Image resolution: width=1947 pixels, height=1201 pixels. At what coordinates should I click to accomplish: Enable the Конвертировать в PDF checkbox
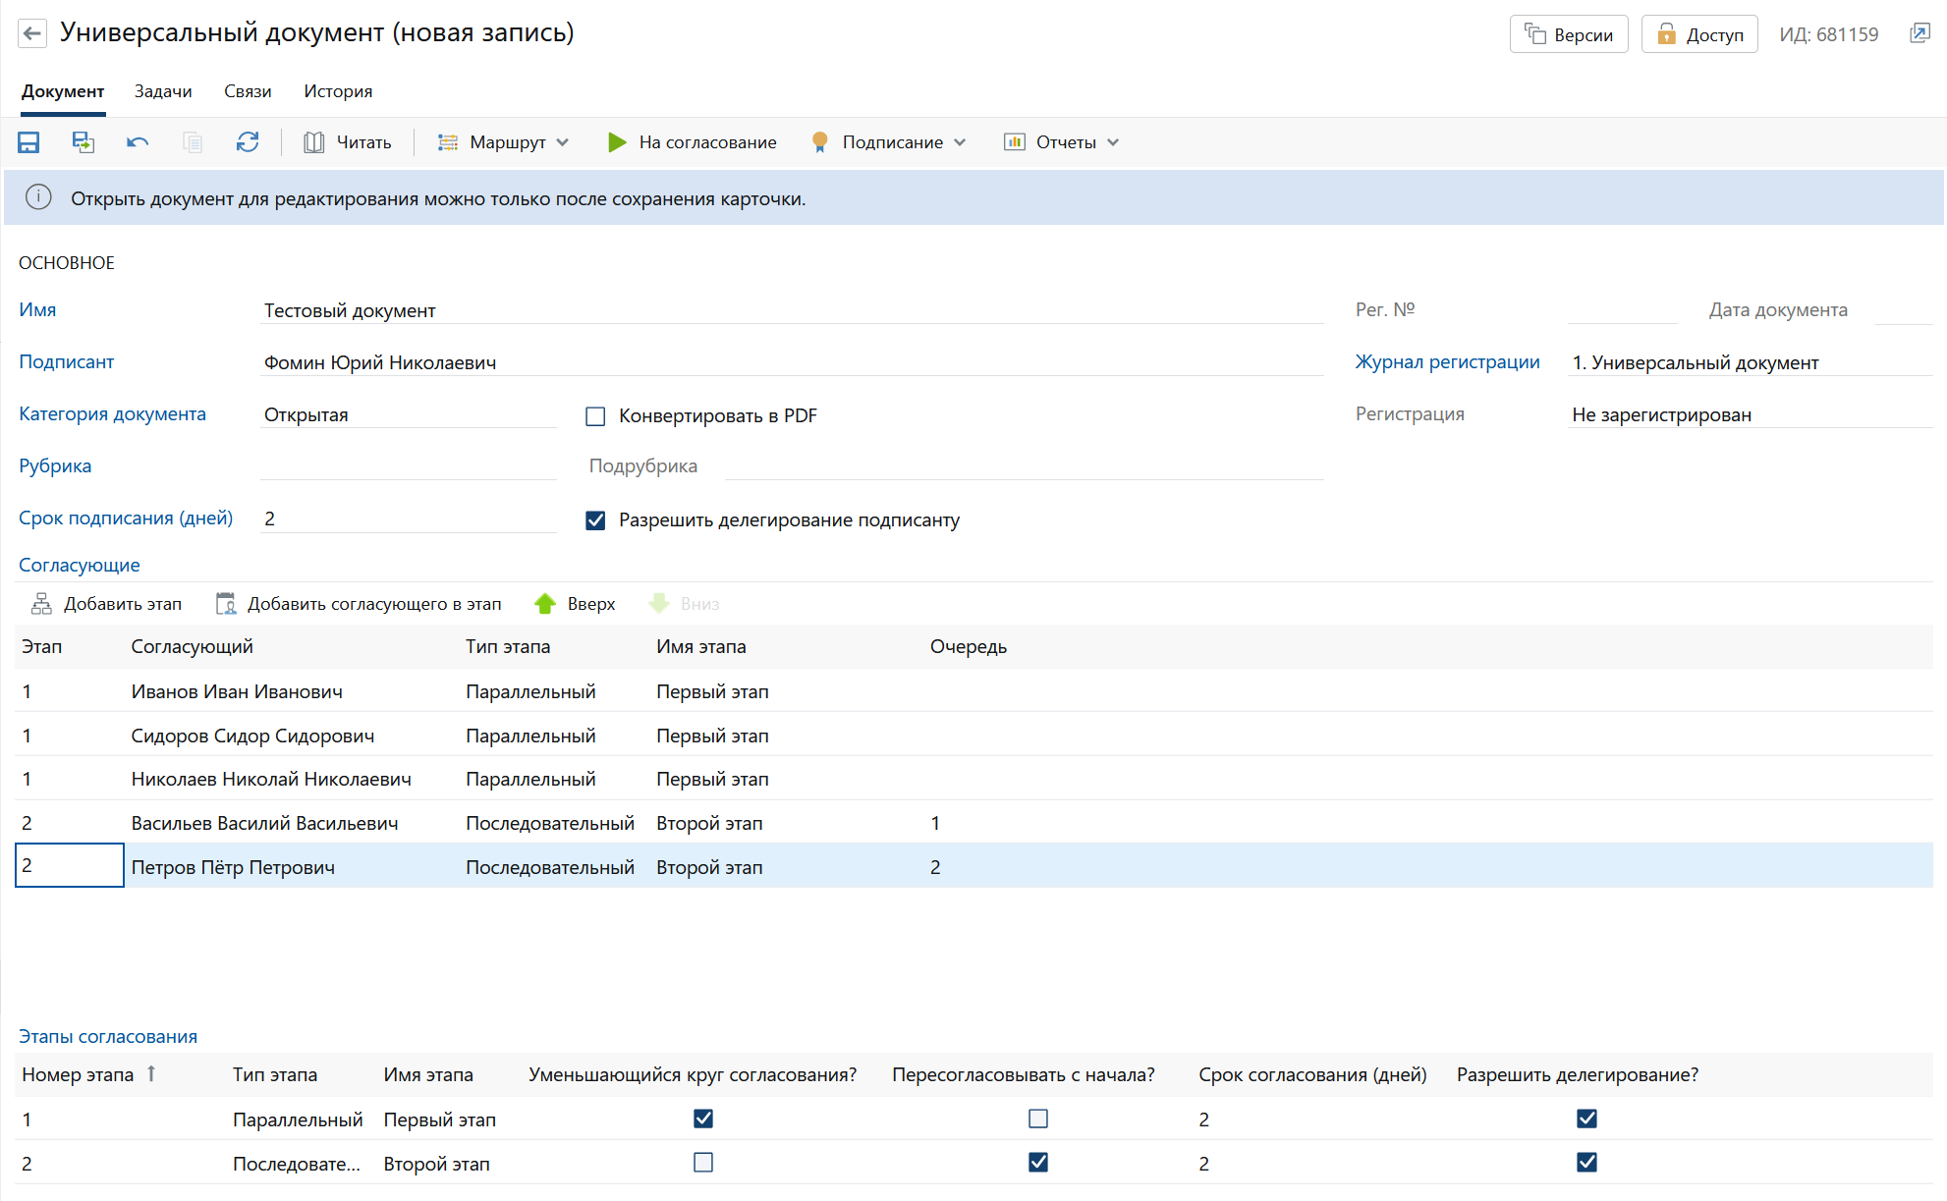(x=595, y=416)
